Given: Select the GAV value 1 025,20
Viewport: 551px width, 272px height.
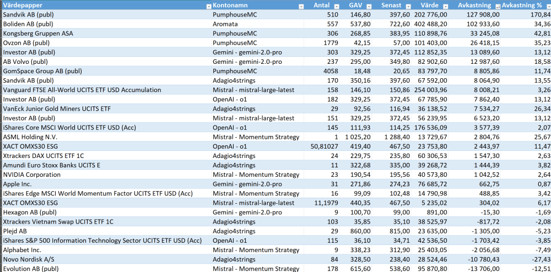Looking at the screenshot, I should pos(356,137).
